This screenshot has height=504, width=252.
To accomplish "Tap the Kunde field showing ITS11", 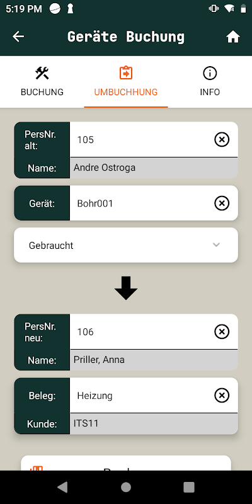I will click(x=154, y=423).
